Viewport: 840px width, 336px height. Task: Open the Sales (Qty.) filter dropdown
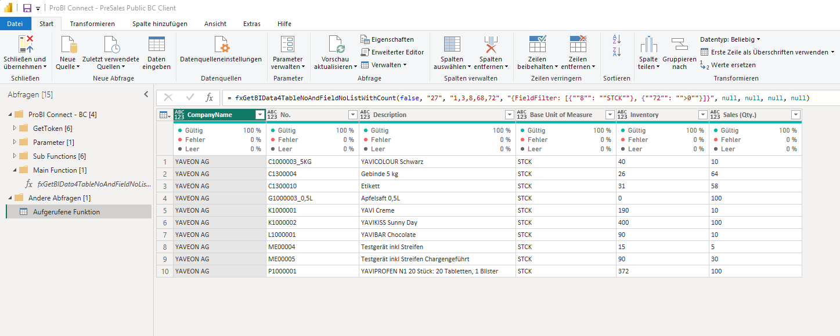coord(795,115)
